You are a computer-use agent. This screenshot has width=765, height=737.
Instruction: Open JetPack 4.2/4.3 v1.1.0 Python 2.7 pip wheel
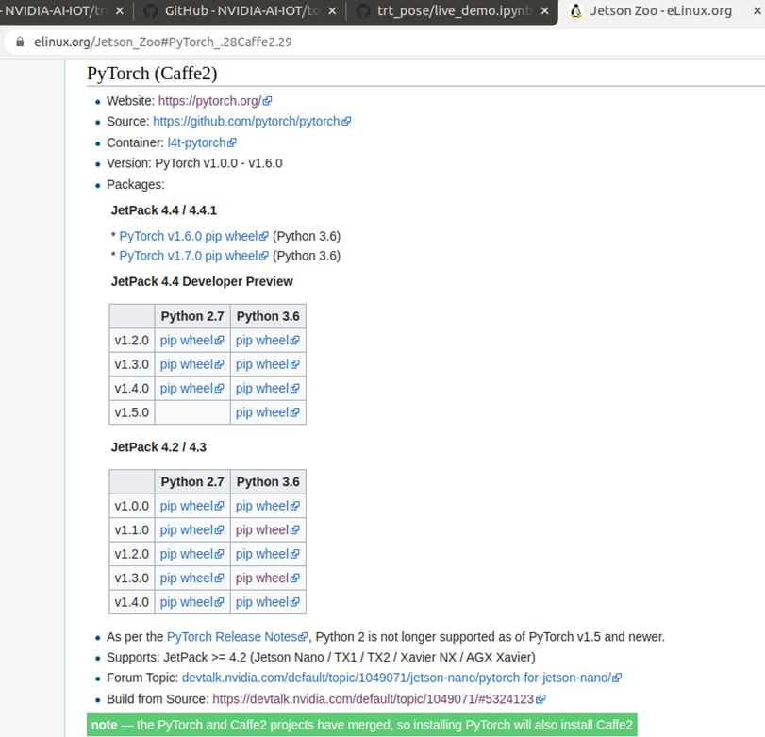tap(187, 529)
